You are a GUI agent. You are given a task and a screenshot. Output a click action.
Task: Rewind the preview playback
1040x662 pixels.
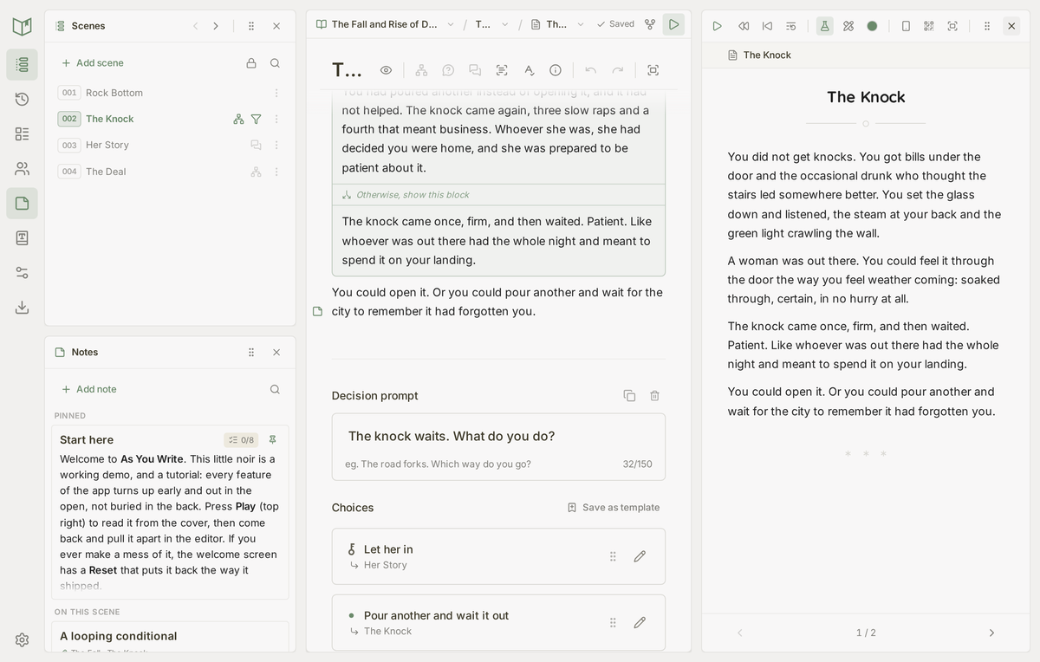[744, 26]
